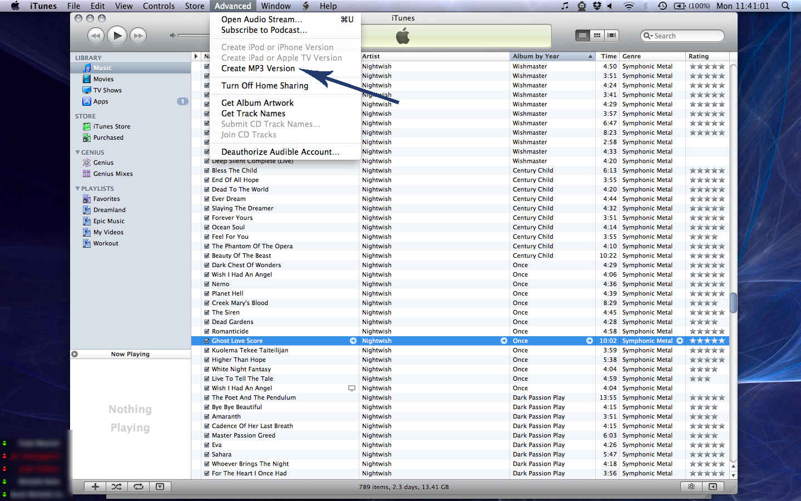Click the Next track fast-forward button

(x=138, y=36)
